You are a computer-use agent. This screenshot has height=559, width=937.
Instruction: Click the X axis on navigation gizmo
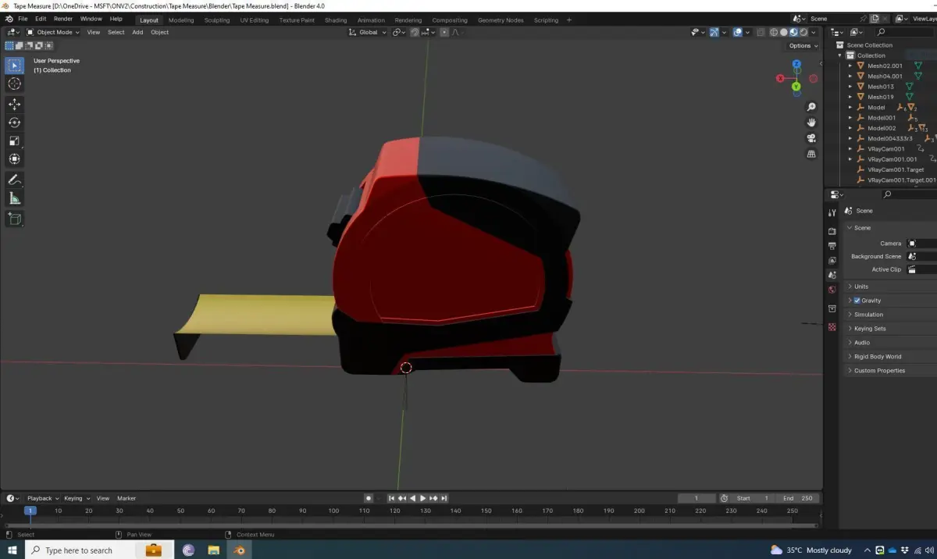pyautogui.click(x=780, y=78)
